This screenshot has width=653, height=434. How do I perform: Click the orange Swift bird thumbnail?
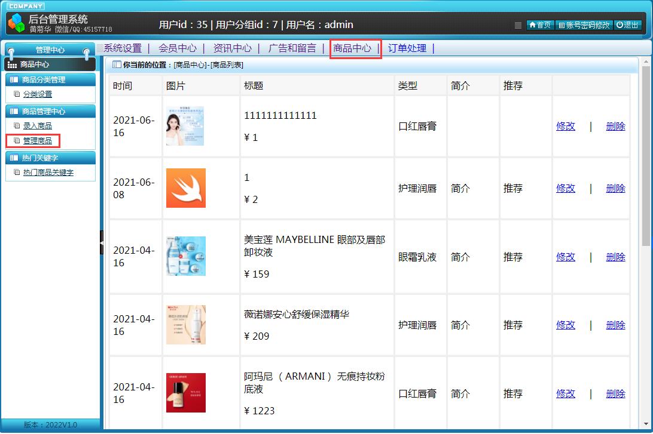point(186,188)
